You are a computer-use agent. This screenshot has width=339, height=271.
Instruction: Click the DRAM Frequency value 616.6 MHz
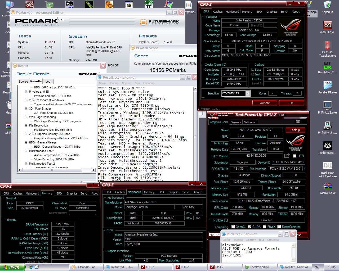[63, 224]
